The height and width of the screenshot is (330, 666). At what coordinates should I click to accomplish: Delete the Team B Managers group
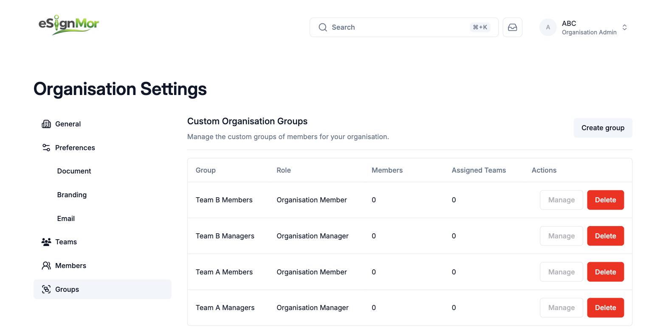tap(605, 236)
